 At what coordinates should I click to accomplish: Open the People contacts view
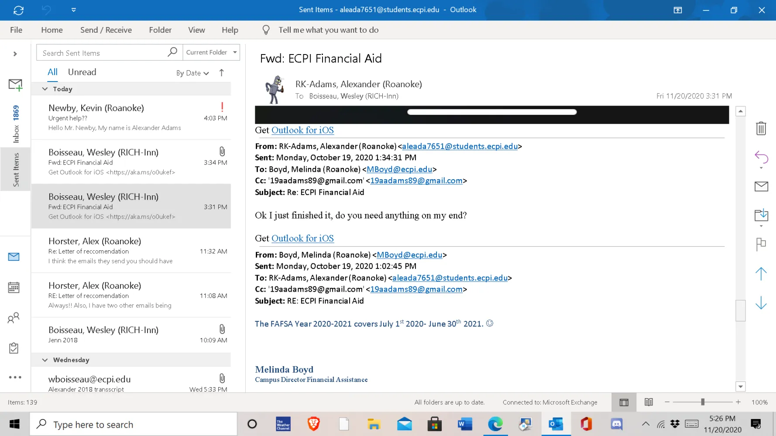14,318
